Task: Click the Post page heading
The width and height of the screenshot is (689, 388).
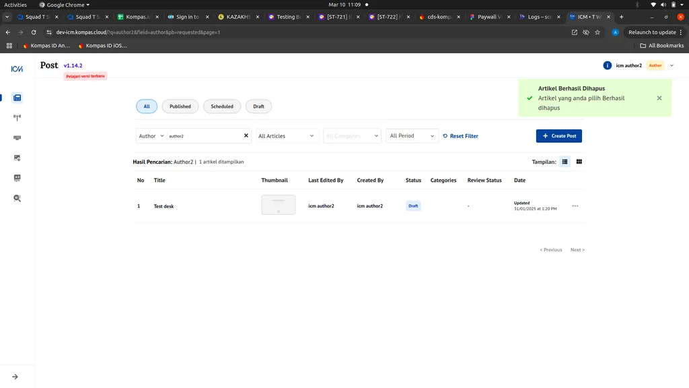Action: coord(48,65)
